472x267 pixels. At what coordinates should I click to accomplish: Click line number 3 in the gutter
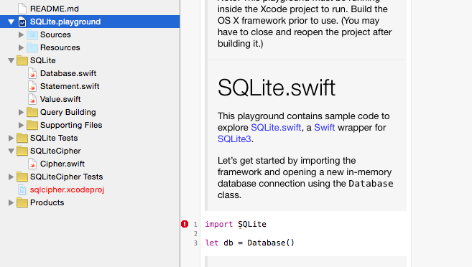195,243
